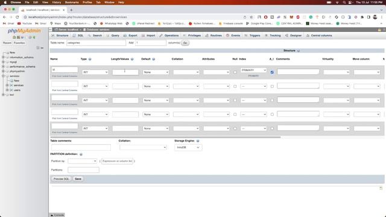Click the browser back arrow
Image resolution: width=386 pixels, height=217 pixels.
[x=4, y=17]
